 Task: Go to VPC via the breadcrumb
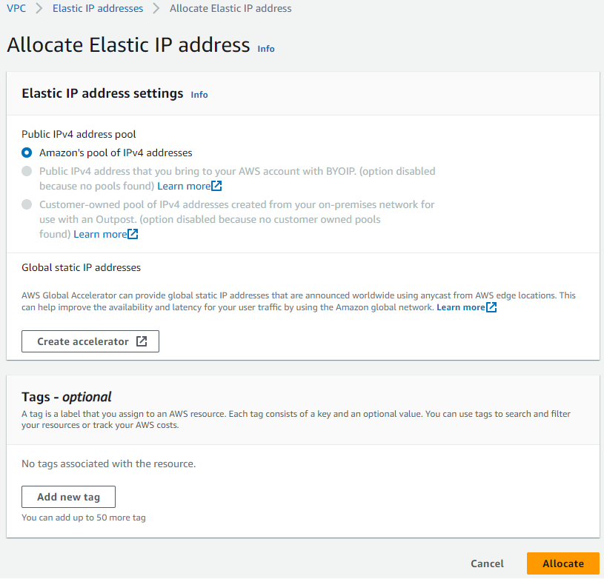pos(16,8)
